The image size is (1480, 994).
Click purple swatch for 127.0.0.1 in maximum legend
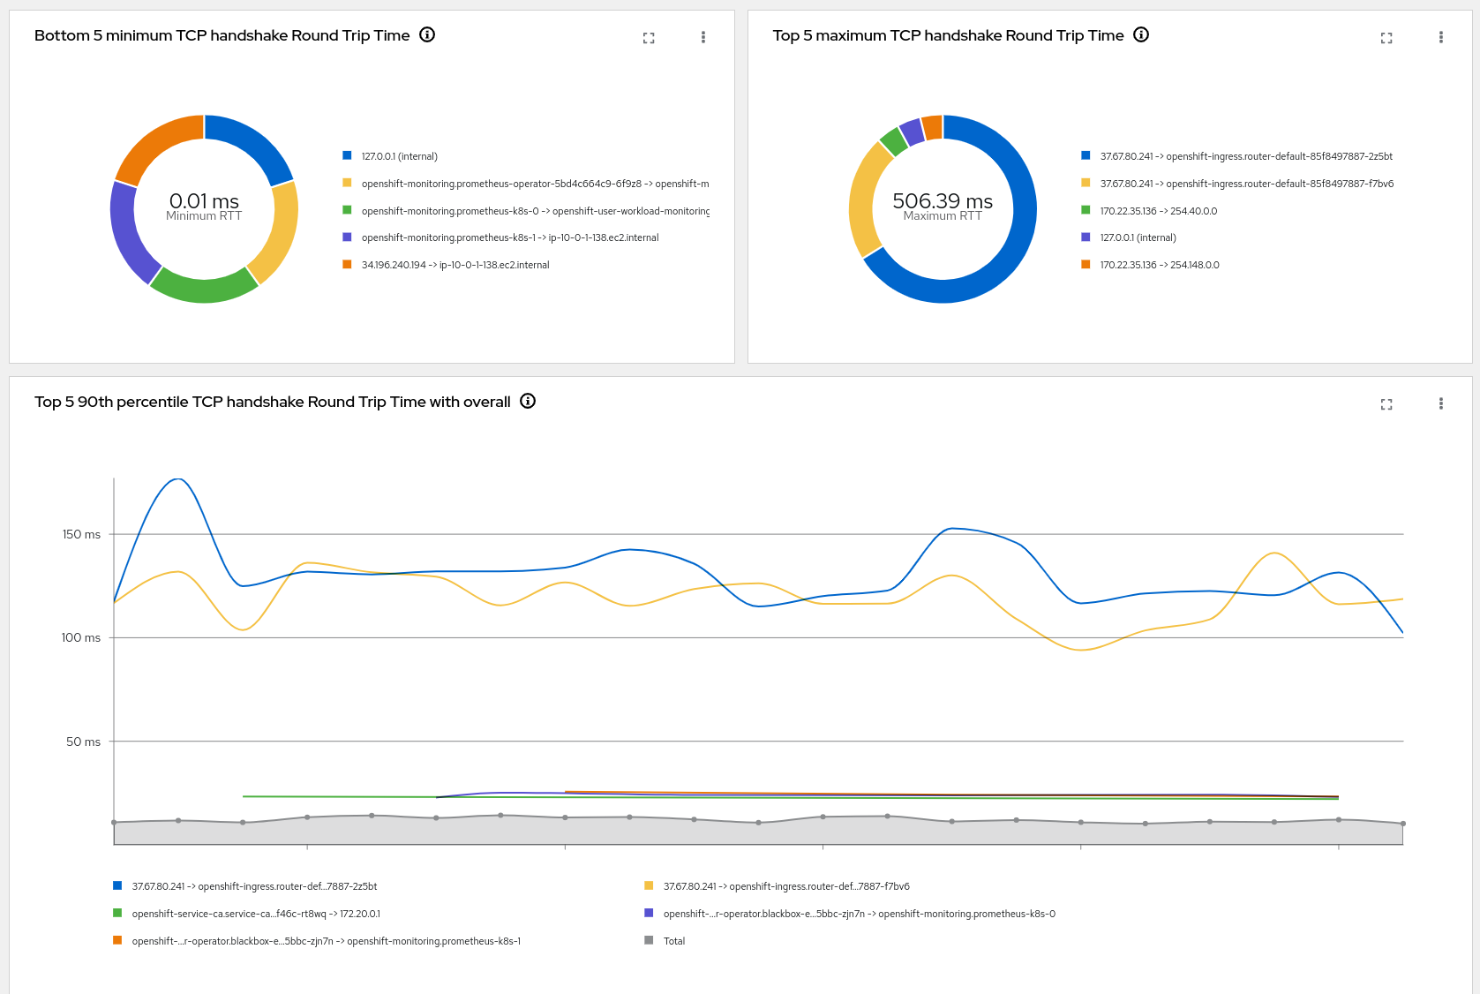[1086, 237]
